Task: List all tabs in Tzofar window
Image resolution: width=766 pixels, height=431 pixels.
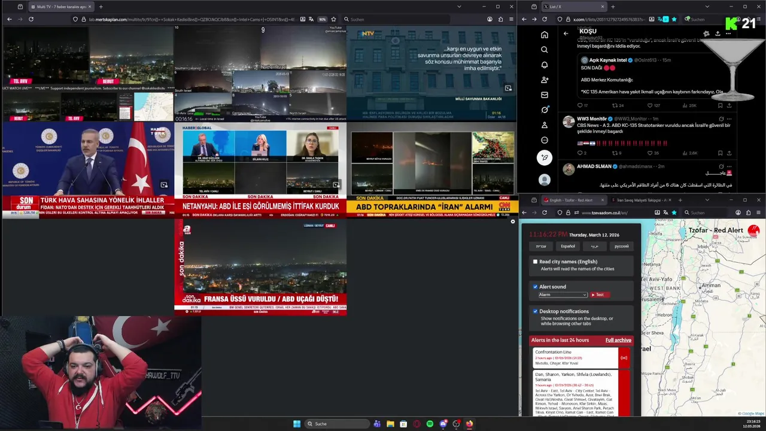Action: 707,200
